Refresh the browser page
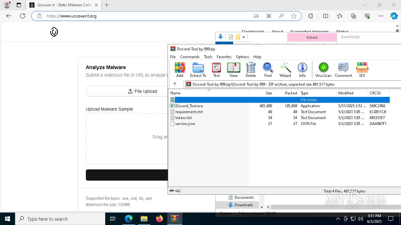 tap(23, 16)
